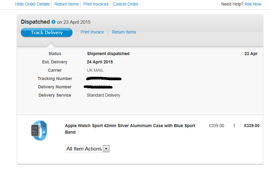This screenshot has height=169, width=269.
Task: Click the redacted delivery number
Action: 98,87
